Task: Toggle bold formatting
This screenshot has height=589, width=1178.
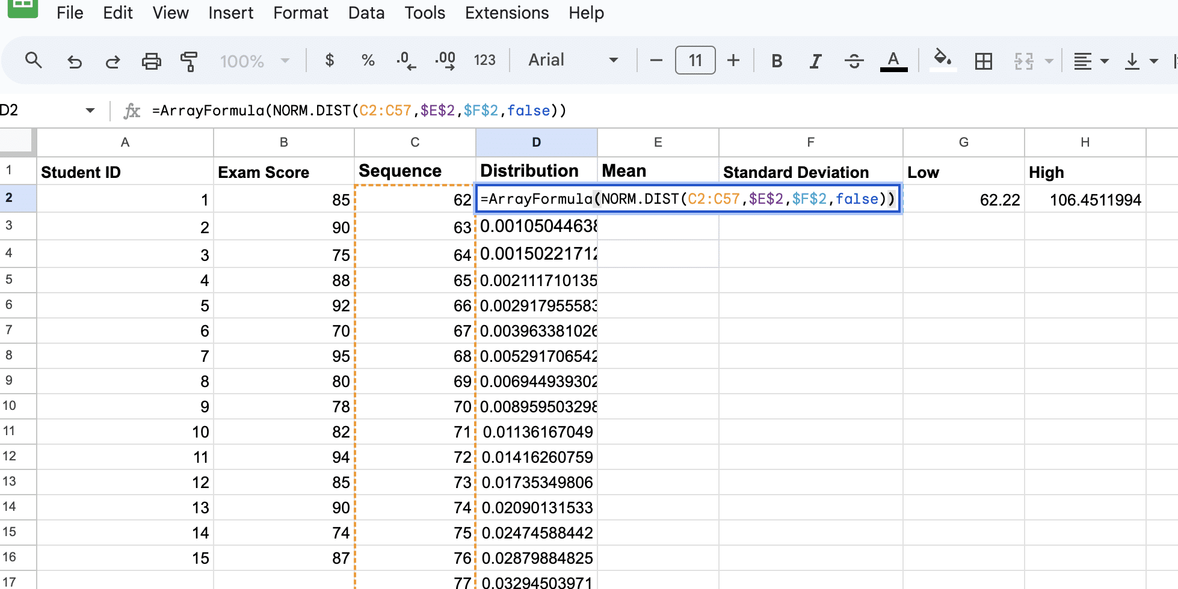Action: click(777, 61)
